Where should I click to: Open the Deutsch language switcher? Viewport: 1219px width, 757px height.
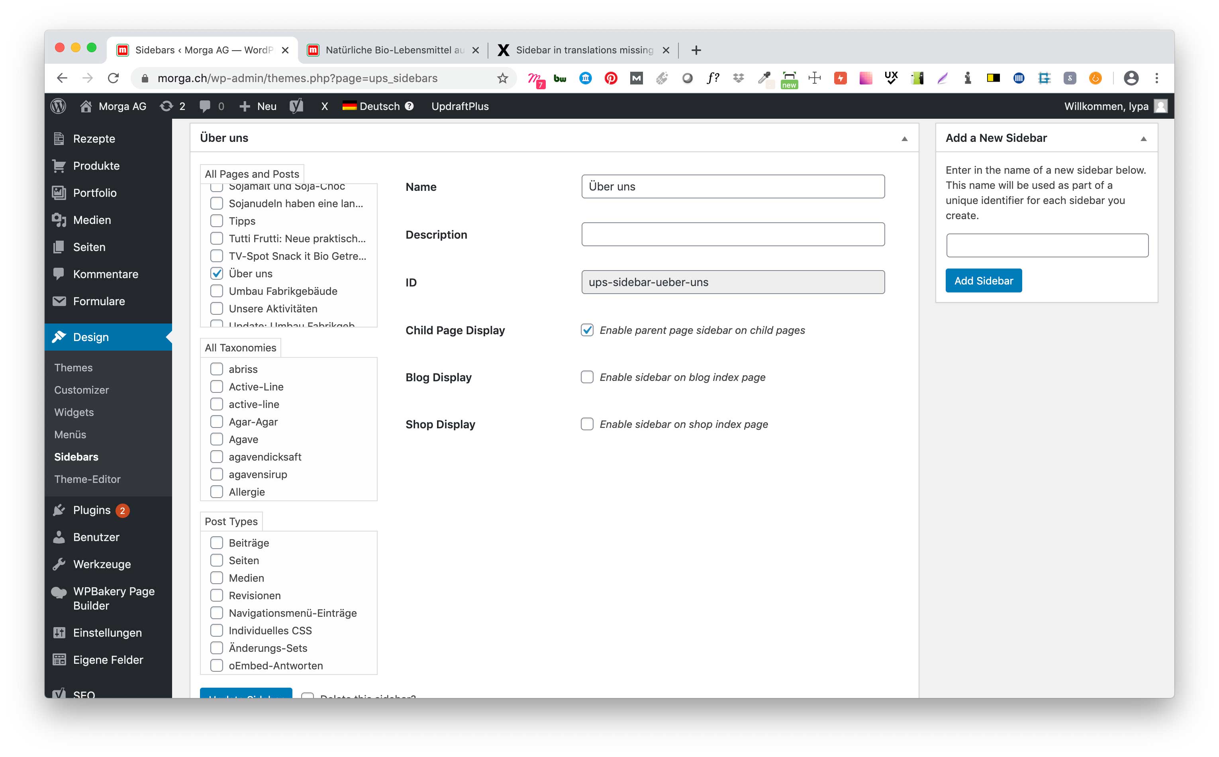click(x=378, y=106)
